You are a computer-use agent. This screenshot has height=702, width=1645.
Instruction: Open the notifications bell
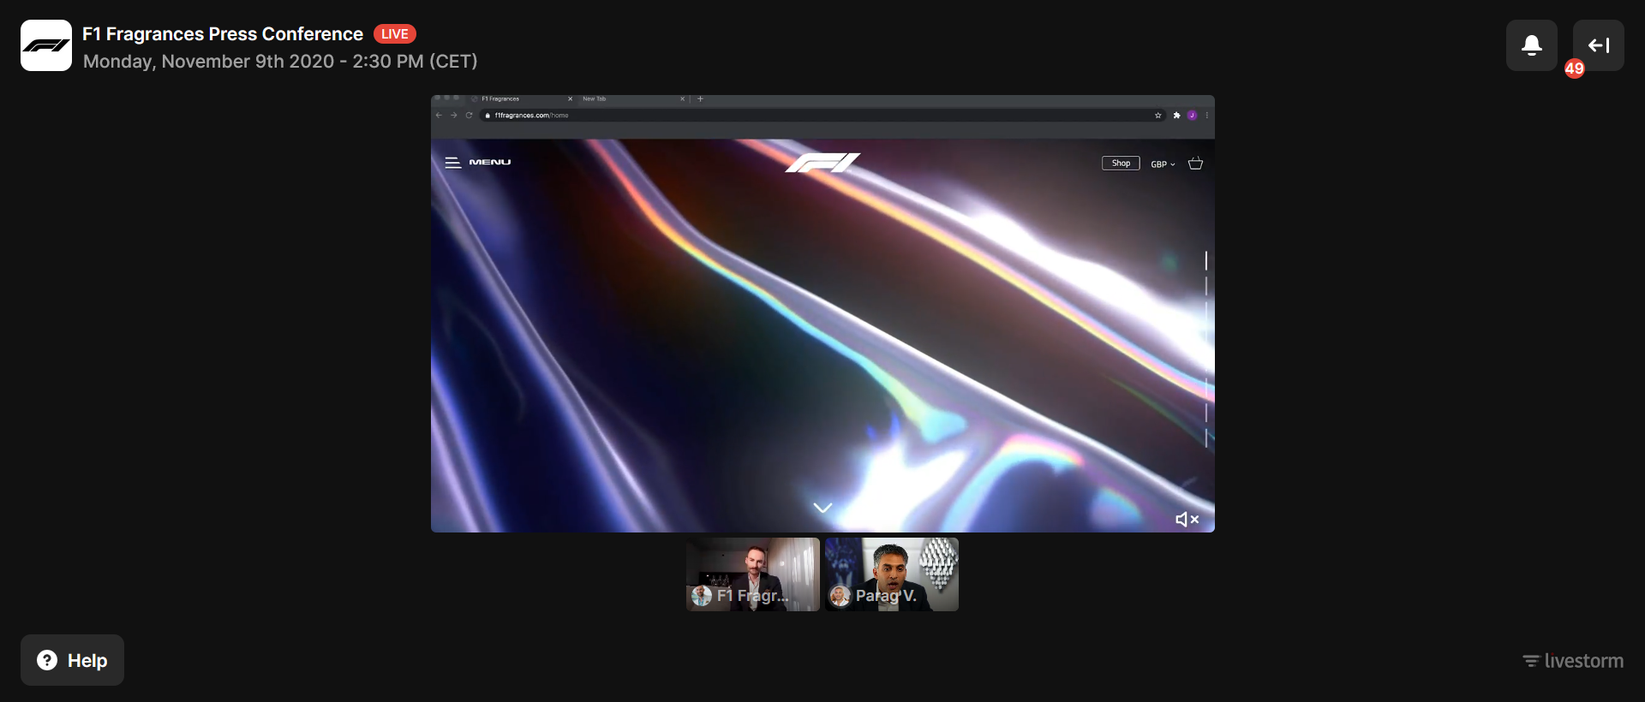coord(1532,45)
